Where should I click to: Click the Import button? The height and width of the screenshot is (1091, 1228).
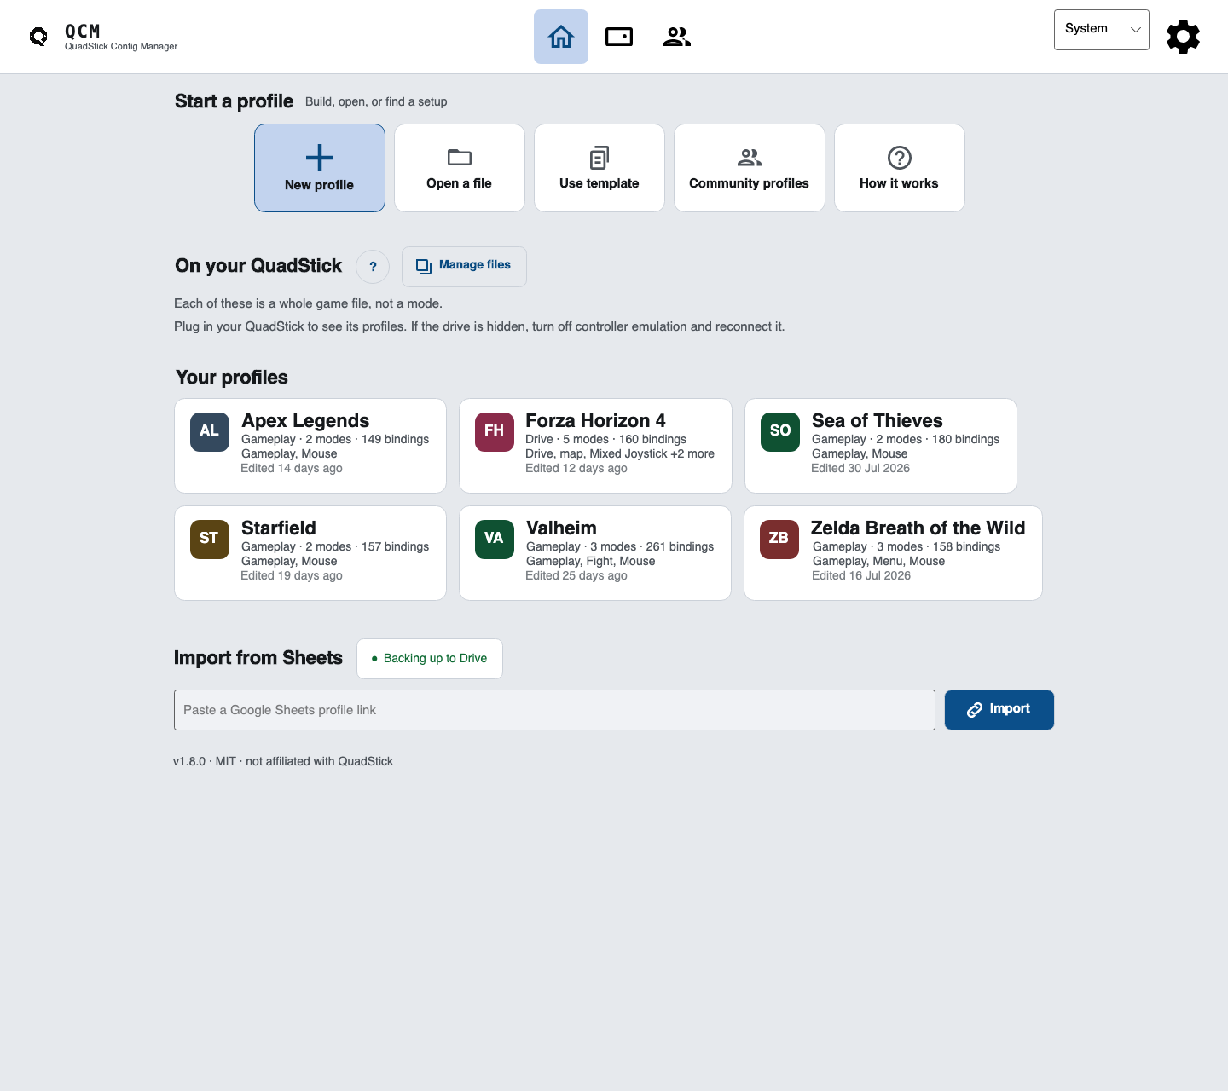pos(999,710)
